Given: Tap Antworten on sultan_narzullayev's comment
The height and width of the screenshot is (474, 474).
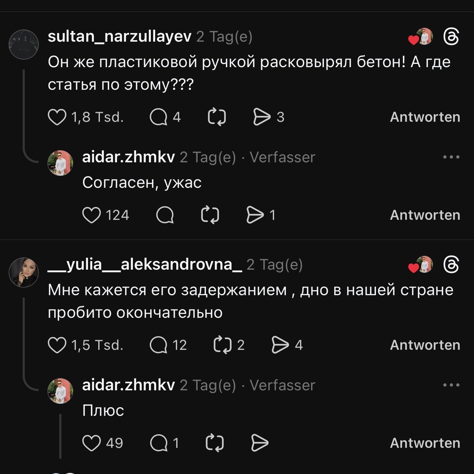Looking at the screenshot, I should tap(425, 117).
